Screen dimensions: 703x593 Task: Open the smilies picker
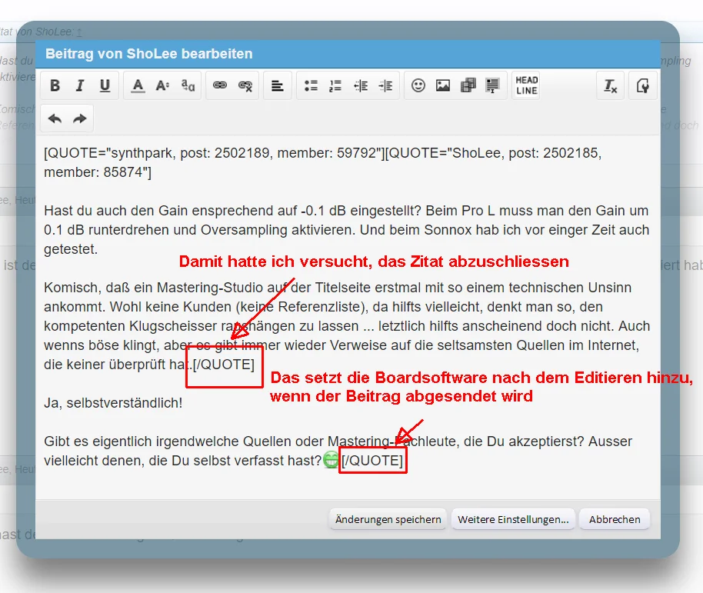coord(418,85)
